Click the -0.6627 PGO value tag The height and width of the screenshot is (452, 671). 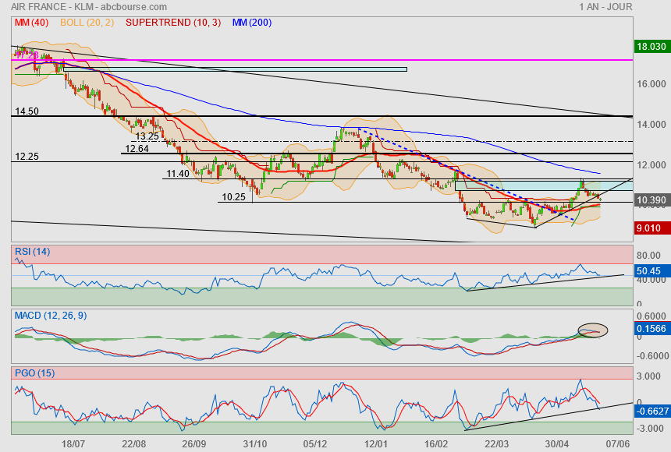[650, 409]
